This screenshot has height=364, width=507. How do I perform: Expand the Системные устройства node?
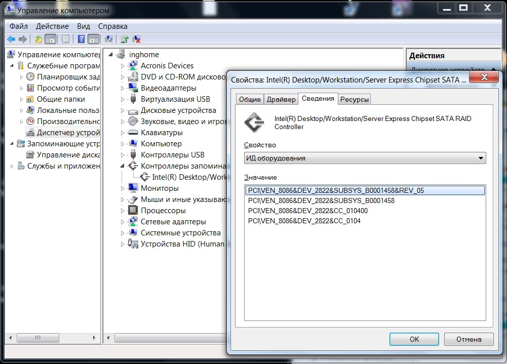(123, 233)
